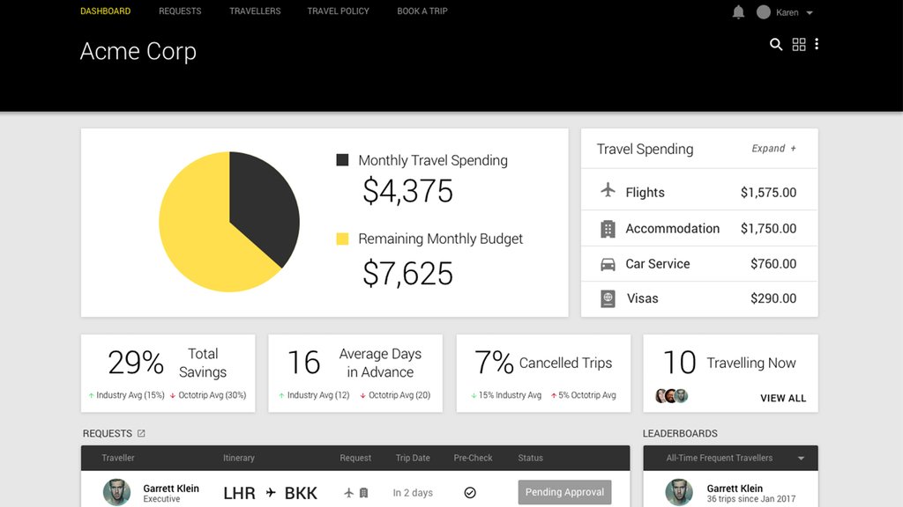The width and height of the screenshot is (903, 507).
Task: Click the 10 Travelling Now figure
Action: (x=680, y=363)
